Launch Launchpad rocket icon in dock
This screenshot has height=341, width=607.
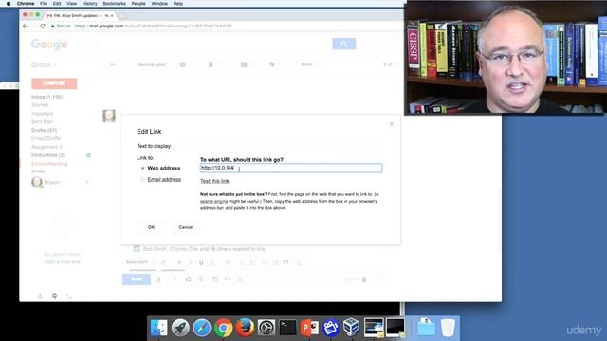[180, 328]
